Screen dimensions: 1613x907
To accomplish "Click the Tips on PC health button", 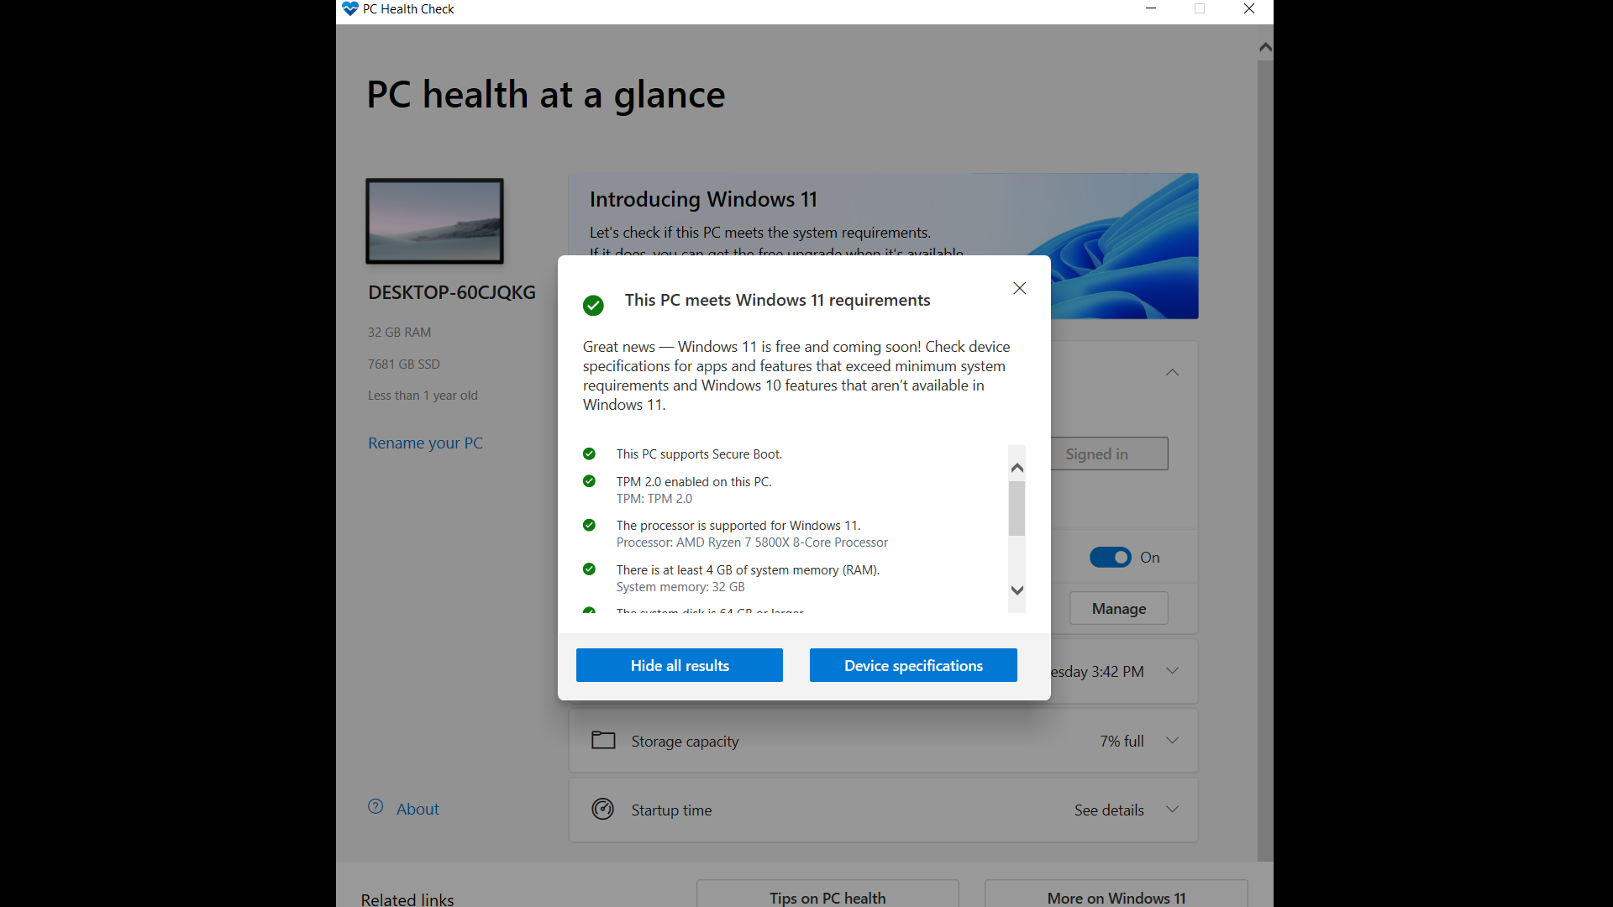I will [x=828, y=898].
